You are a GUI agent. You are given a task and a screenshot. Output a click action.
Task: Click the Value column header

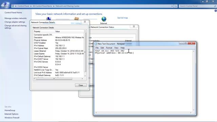[x=69, y=32]
